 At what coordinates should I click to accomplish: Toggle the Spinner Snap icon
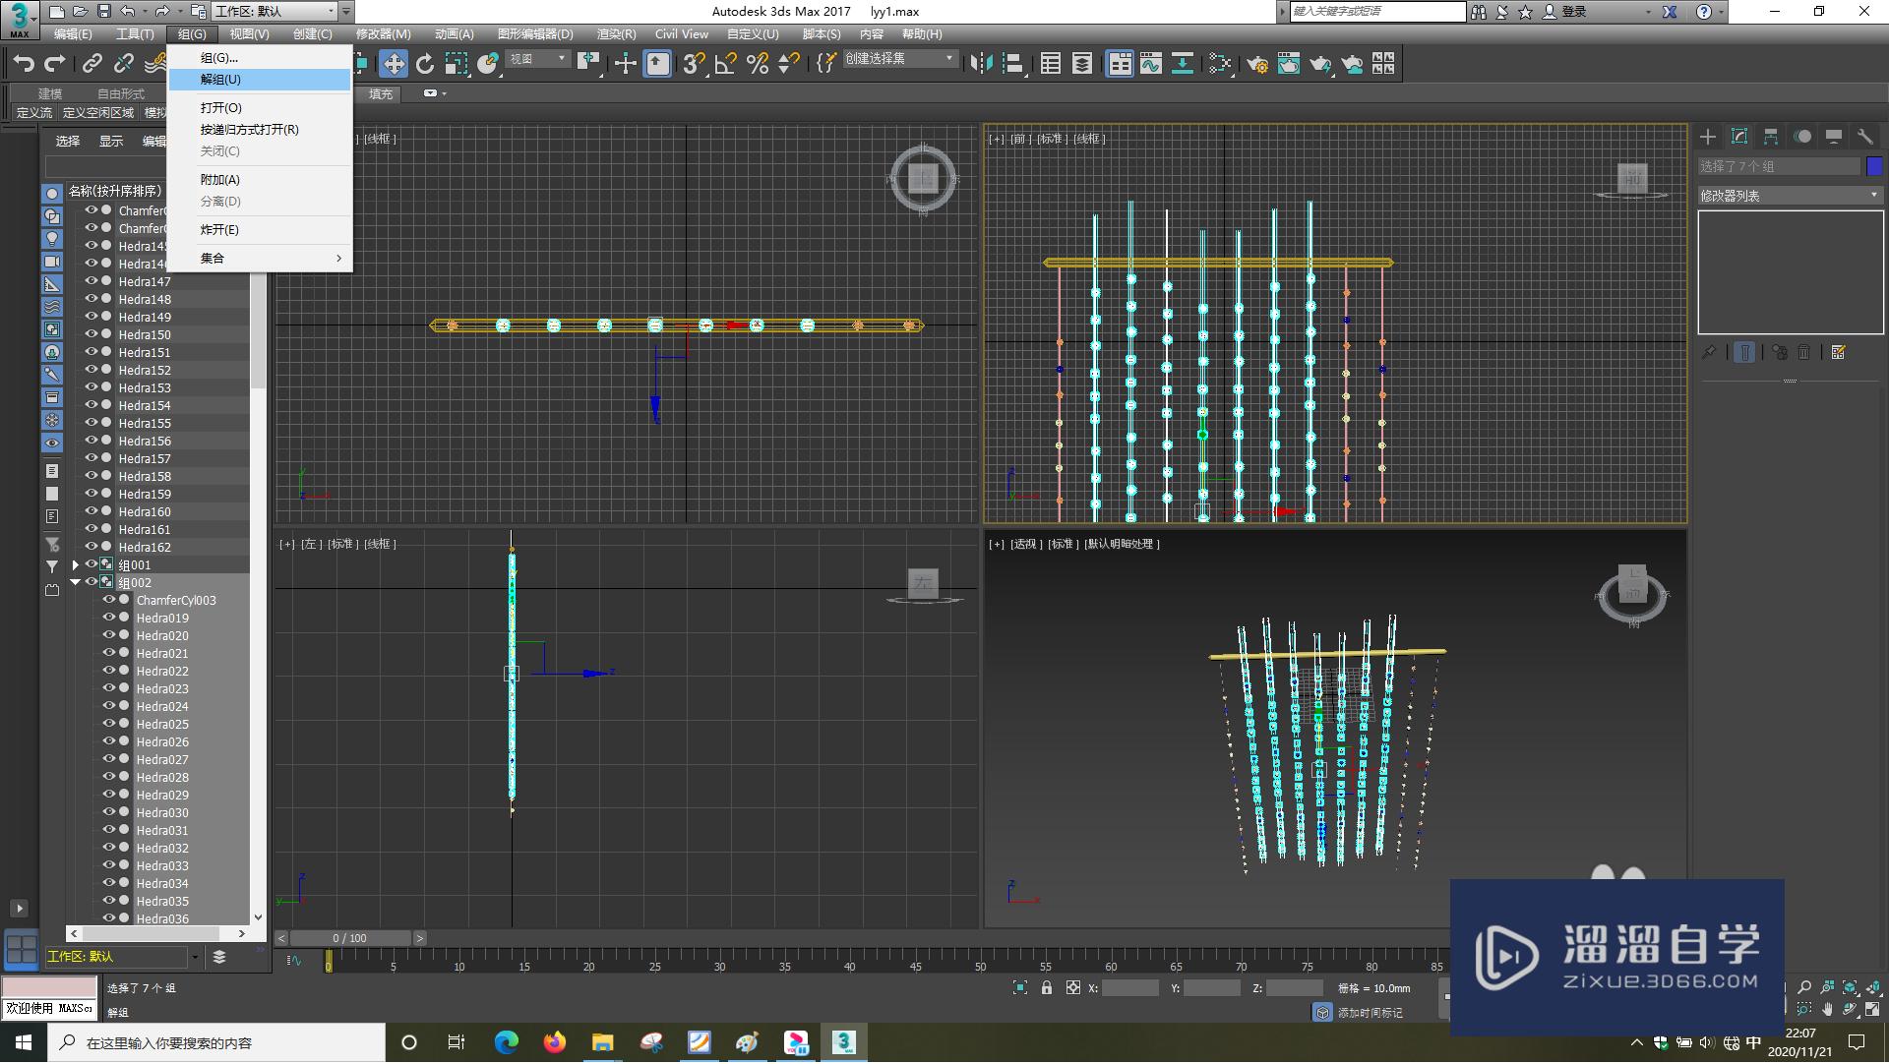(789, 64)
